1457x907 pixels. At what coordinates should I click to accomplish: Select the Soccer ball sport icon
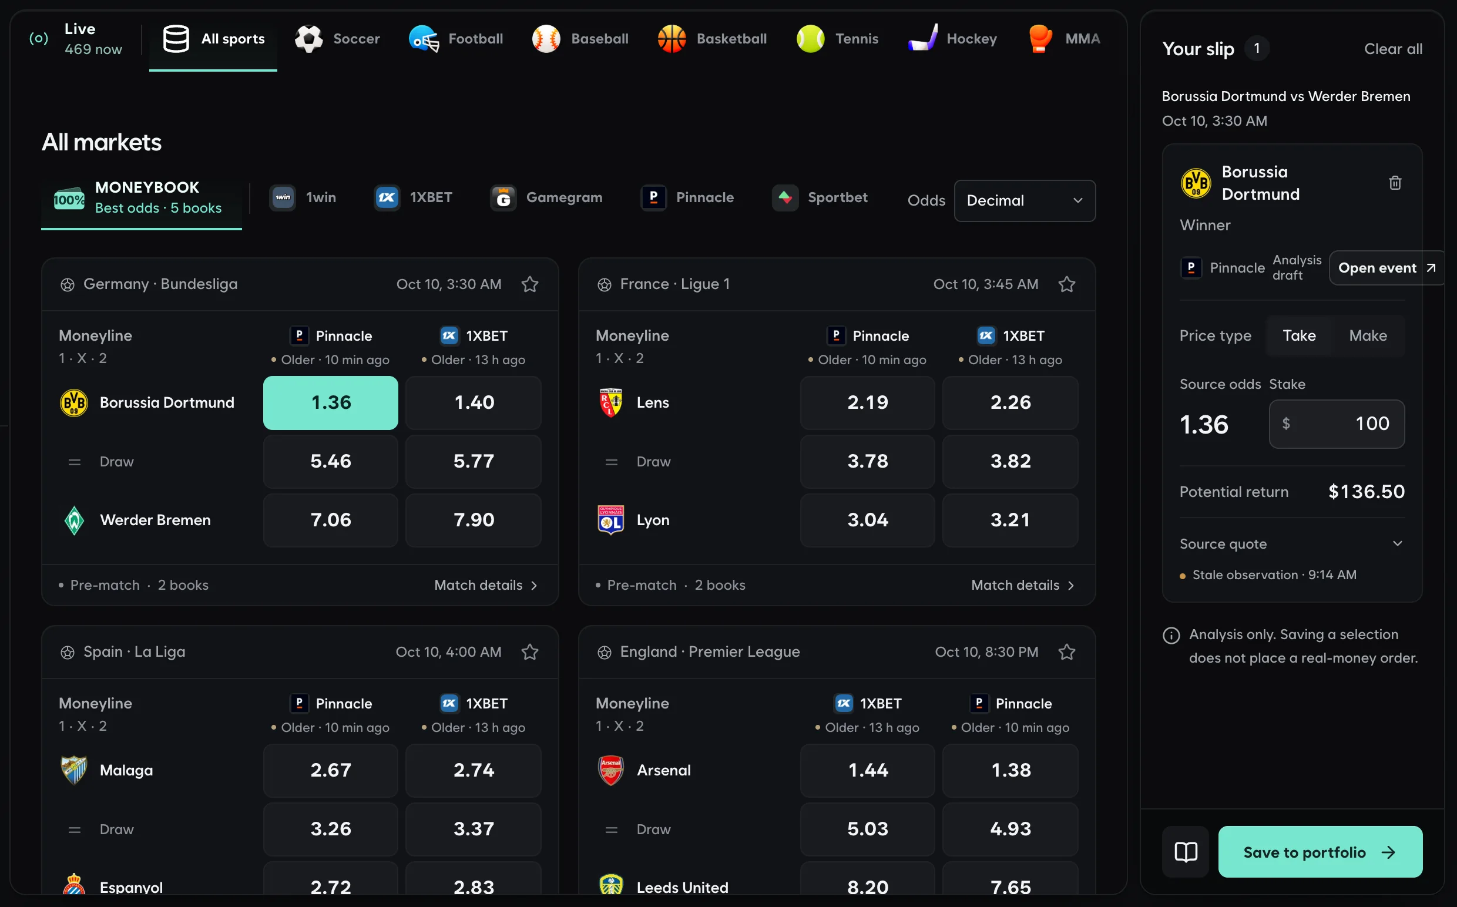point(309,39)
